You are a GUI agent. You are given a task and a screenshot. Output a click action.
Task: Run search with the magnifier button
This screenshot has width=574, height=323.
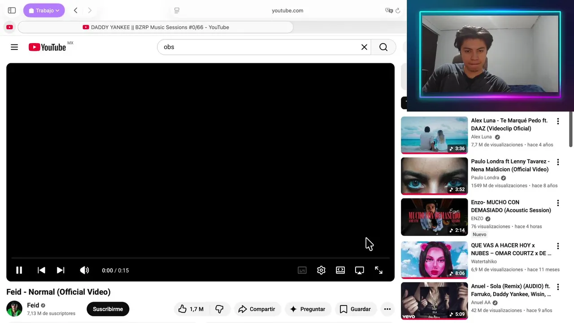tap(383, 47)
